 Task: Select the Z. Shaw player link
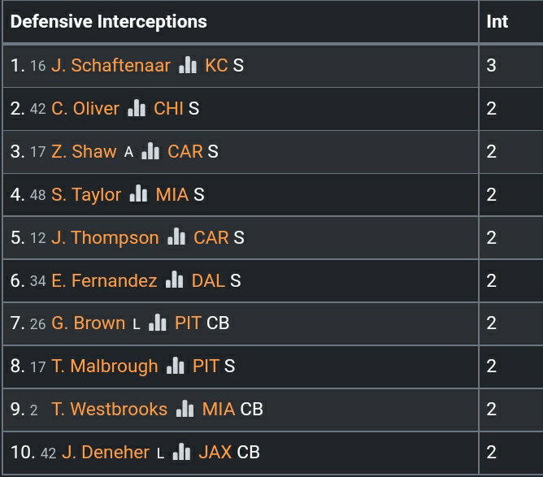pos(84,151)
